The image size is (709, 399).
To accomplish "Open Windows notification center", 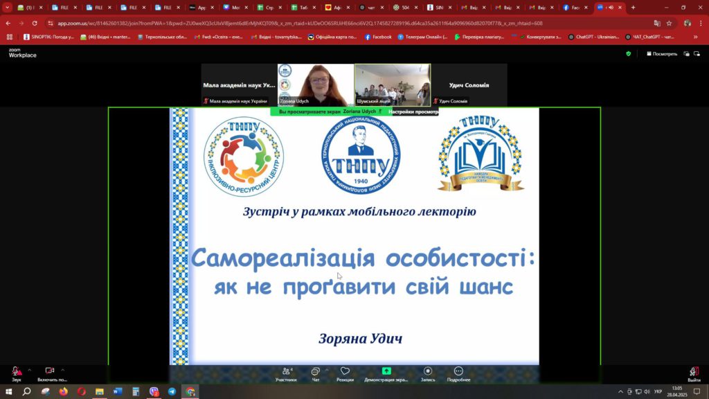I will coord(697,392).
